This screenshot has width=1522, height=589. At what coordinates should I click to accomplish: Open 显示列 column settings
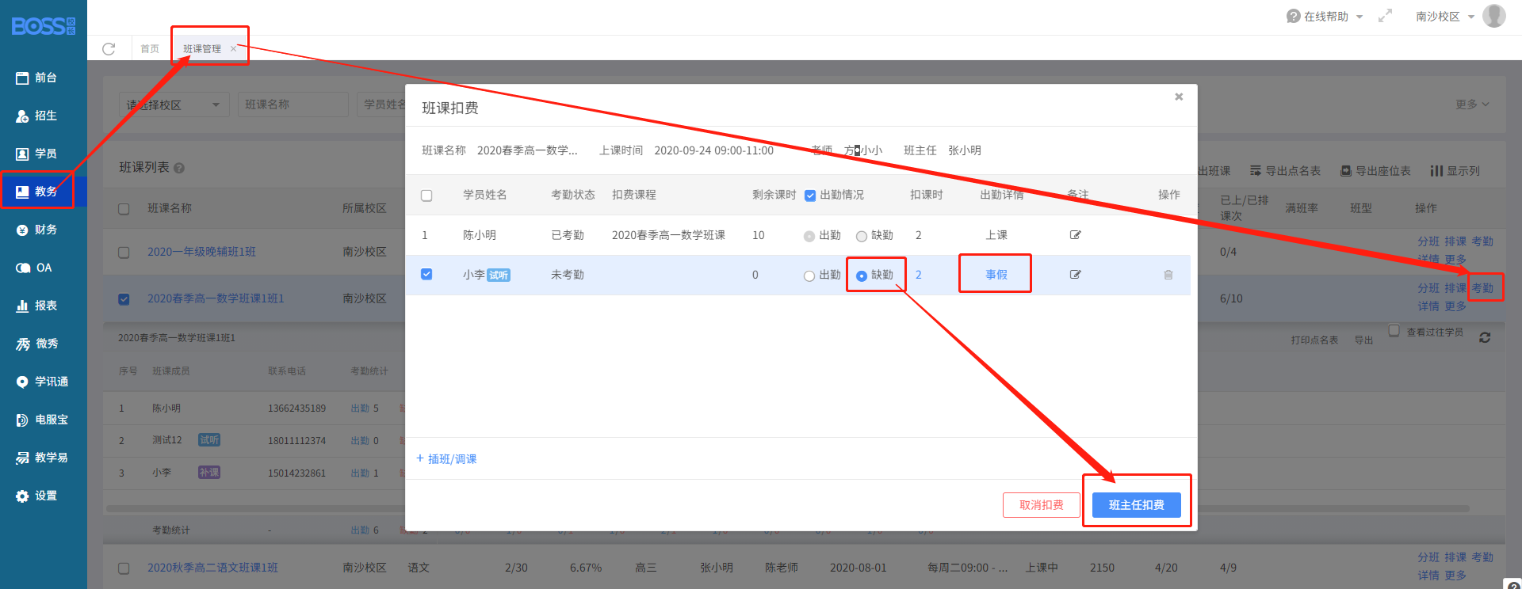pos(1455,171)
